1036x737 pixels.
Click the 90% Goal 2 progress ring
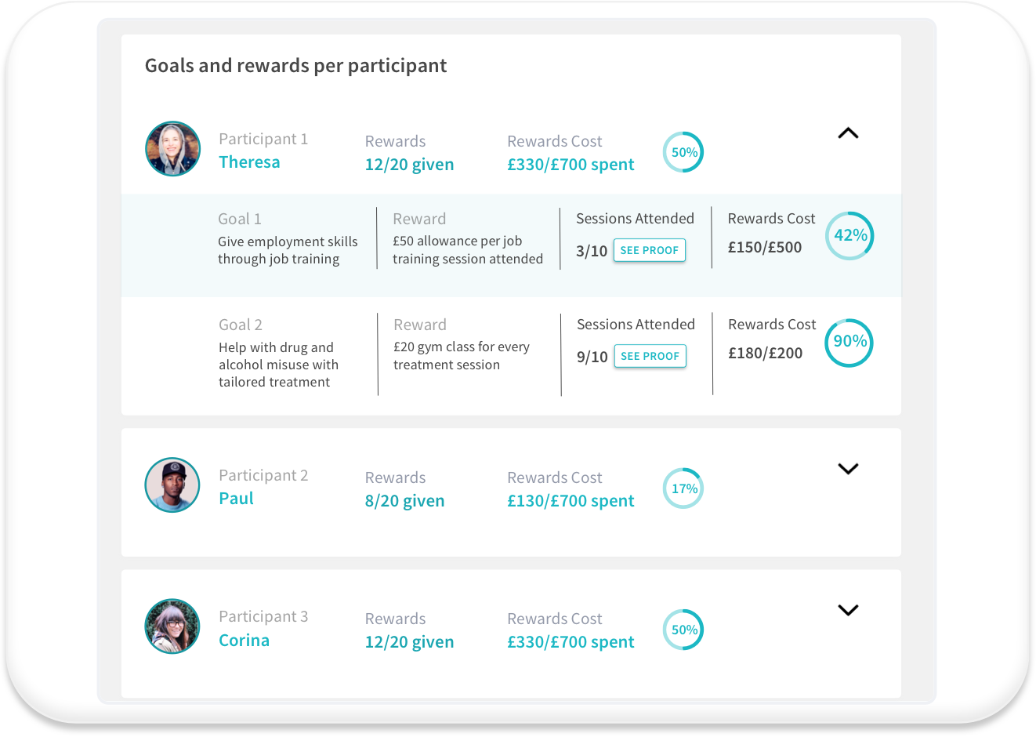[x=849, y=342]
